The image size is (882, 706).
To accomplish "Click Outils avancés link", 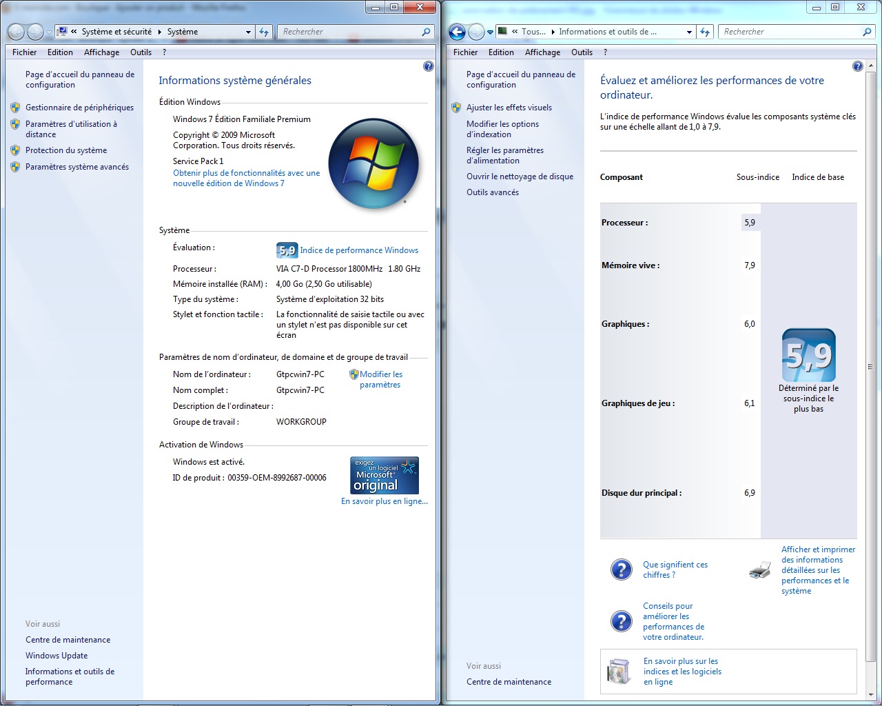I will coord(493,192).
